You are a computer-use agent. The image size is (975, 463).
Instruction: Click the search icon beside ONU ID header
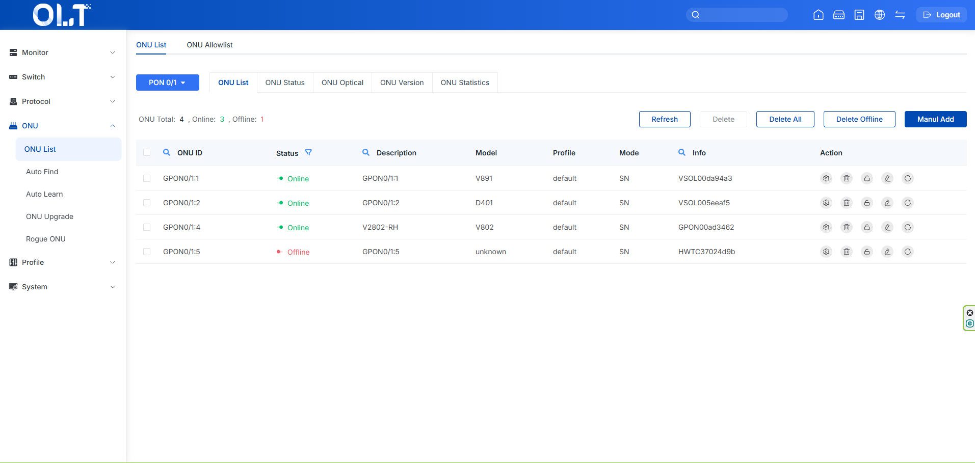point(167,152)
